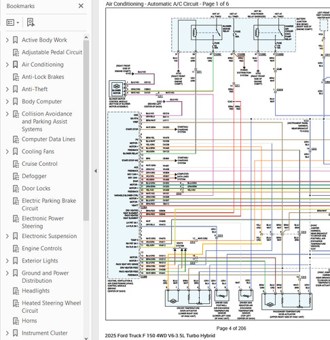Click the Anti-Lock Brakes bookmark icon
Viewport: 330px width, 340px height.
pos(16,77)
